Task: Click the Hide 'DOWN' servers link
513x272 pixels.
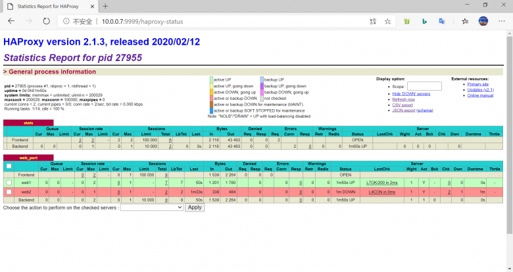Action: pos(411,94)
